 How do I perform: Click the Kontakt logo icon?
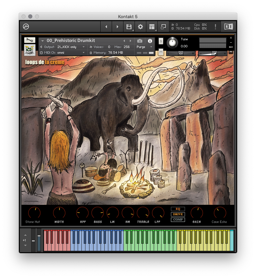[26, 27]
